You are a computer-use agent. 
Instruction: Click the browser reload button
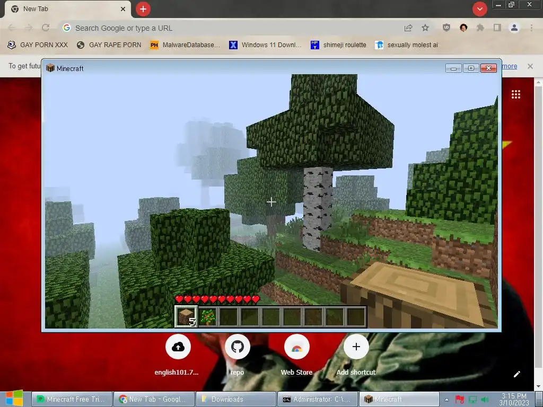coord(46,28)
